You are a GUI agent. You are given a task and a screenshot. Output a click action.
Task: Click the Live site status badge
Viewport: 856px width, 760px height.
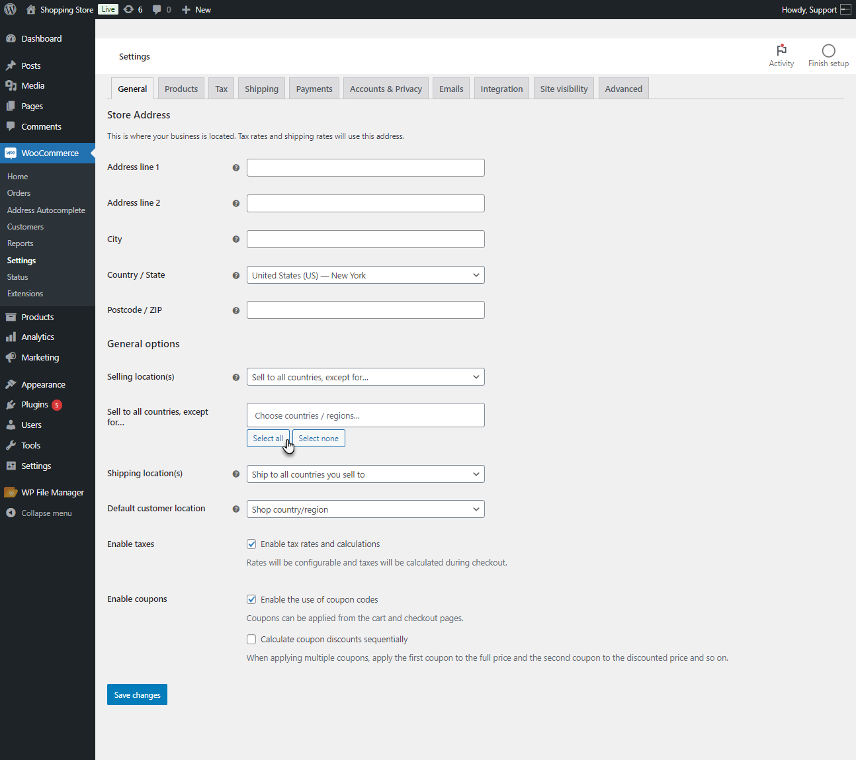pyautogui.click(x=108, y=9)
